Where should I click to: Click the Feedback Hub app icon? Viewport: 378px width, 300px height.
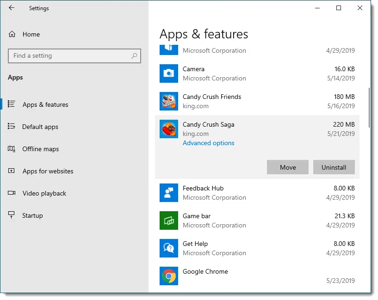coord(169,193)
